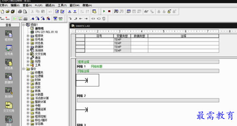Open the 编辑 (Edit) menu

(15, 5)
